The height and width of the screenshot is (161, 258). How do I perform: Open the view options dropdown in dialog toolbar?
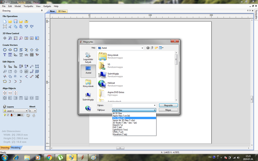(161, 48)
